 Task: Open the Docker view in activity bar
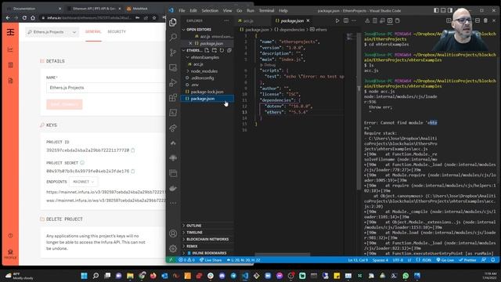173,188
